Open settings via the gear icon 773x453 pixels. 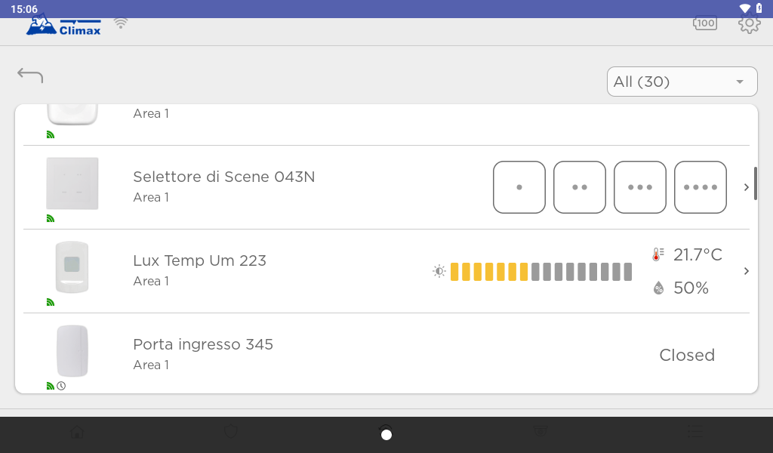click(749, 23)
